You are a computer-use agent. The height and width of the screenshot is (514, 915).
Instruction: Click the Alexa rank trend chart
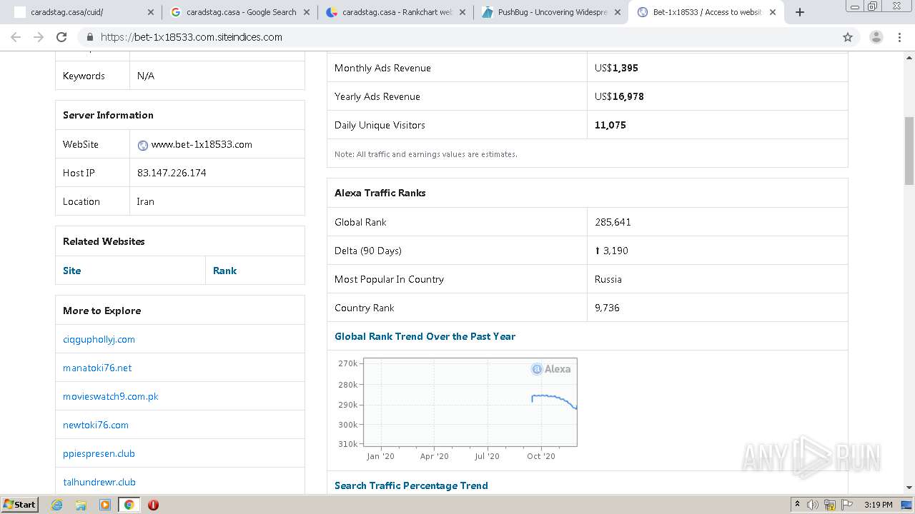click(470, 402)
